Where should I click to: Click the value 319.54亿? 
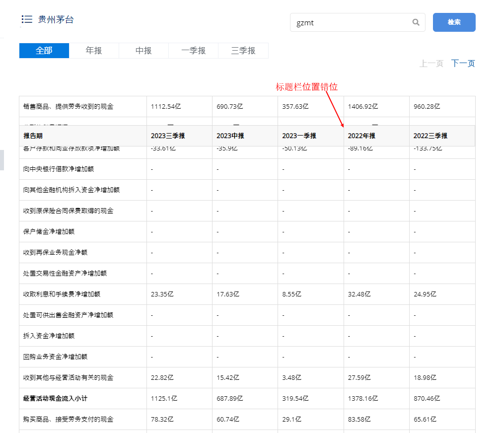295,399
